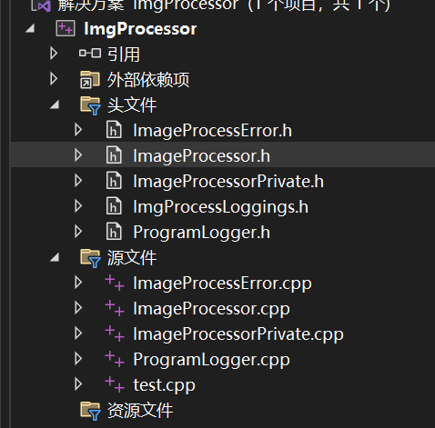
Task: Select file name ProgramLogger.cpp
Action: [x=212, y=361]
